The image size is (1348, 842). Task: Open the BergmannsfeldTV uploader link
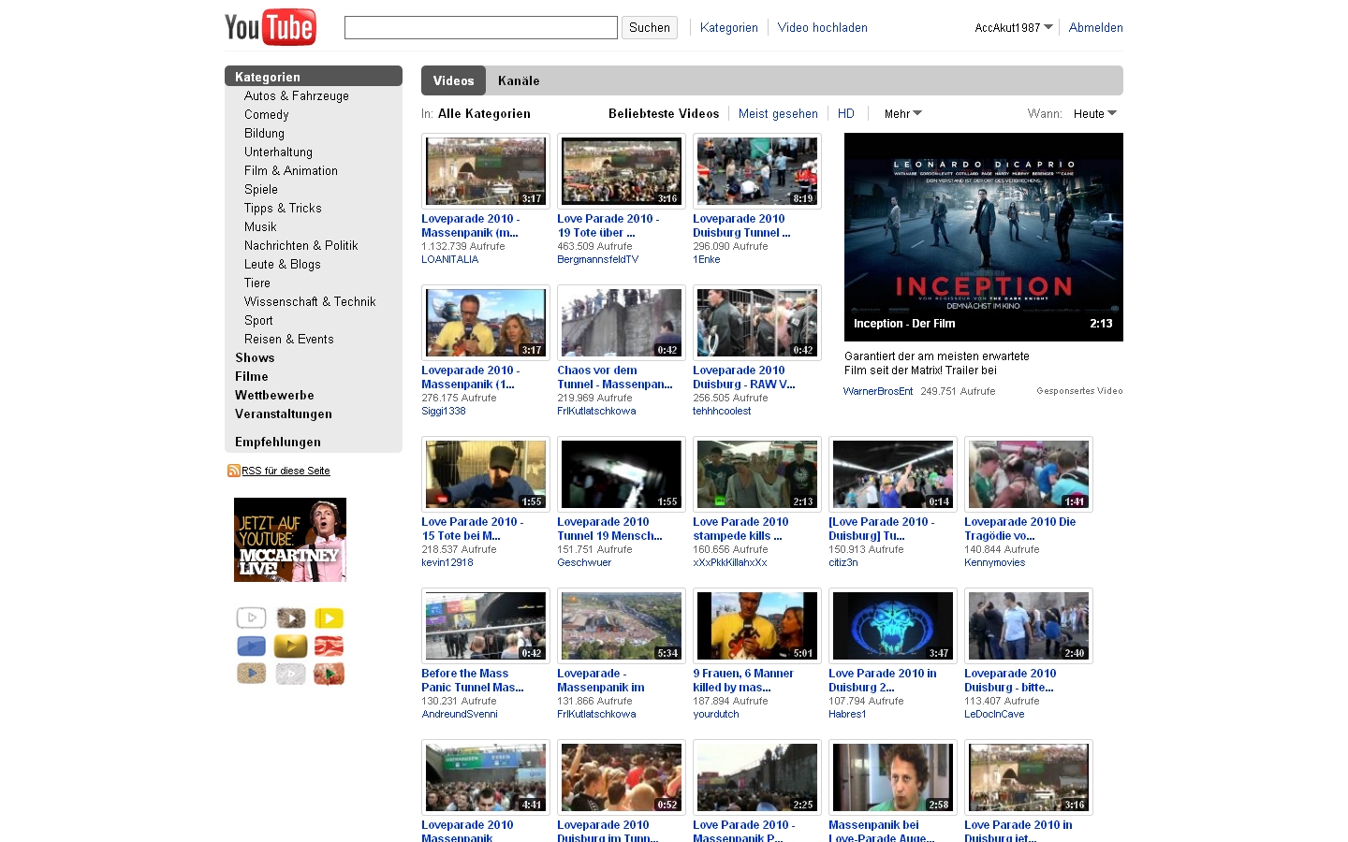click(598, 259)
